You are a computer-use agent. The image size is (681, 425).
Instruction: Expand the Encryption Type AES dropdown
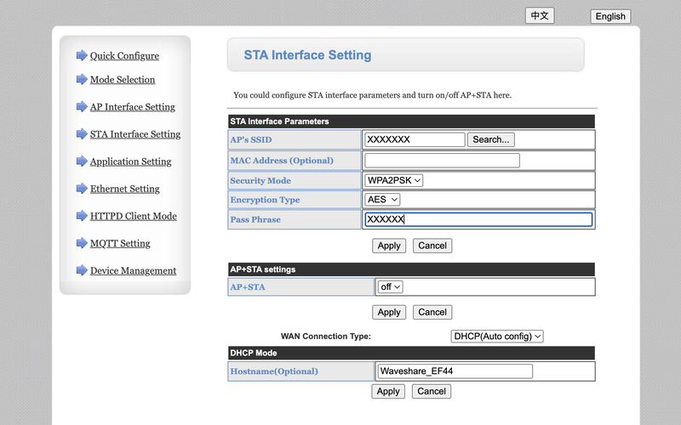382,200
